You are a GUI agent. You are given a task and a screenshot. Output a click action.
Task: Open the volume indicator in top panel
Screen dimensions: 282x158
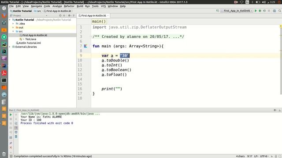click(x=264, y=2)
